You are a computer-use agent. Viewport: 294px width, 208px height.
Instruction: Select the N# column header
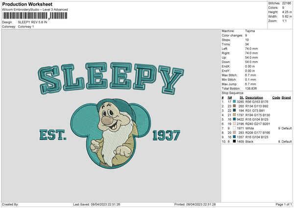[x=230, y=98]
